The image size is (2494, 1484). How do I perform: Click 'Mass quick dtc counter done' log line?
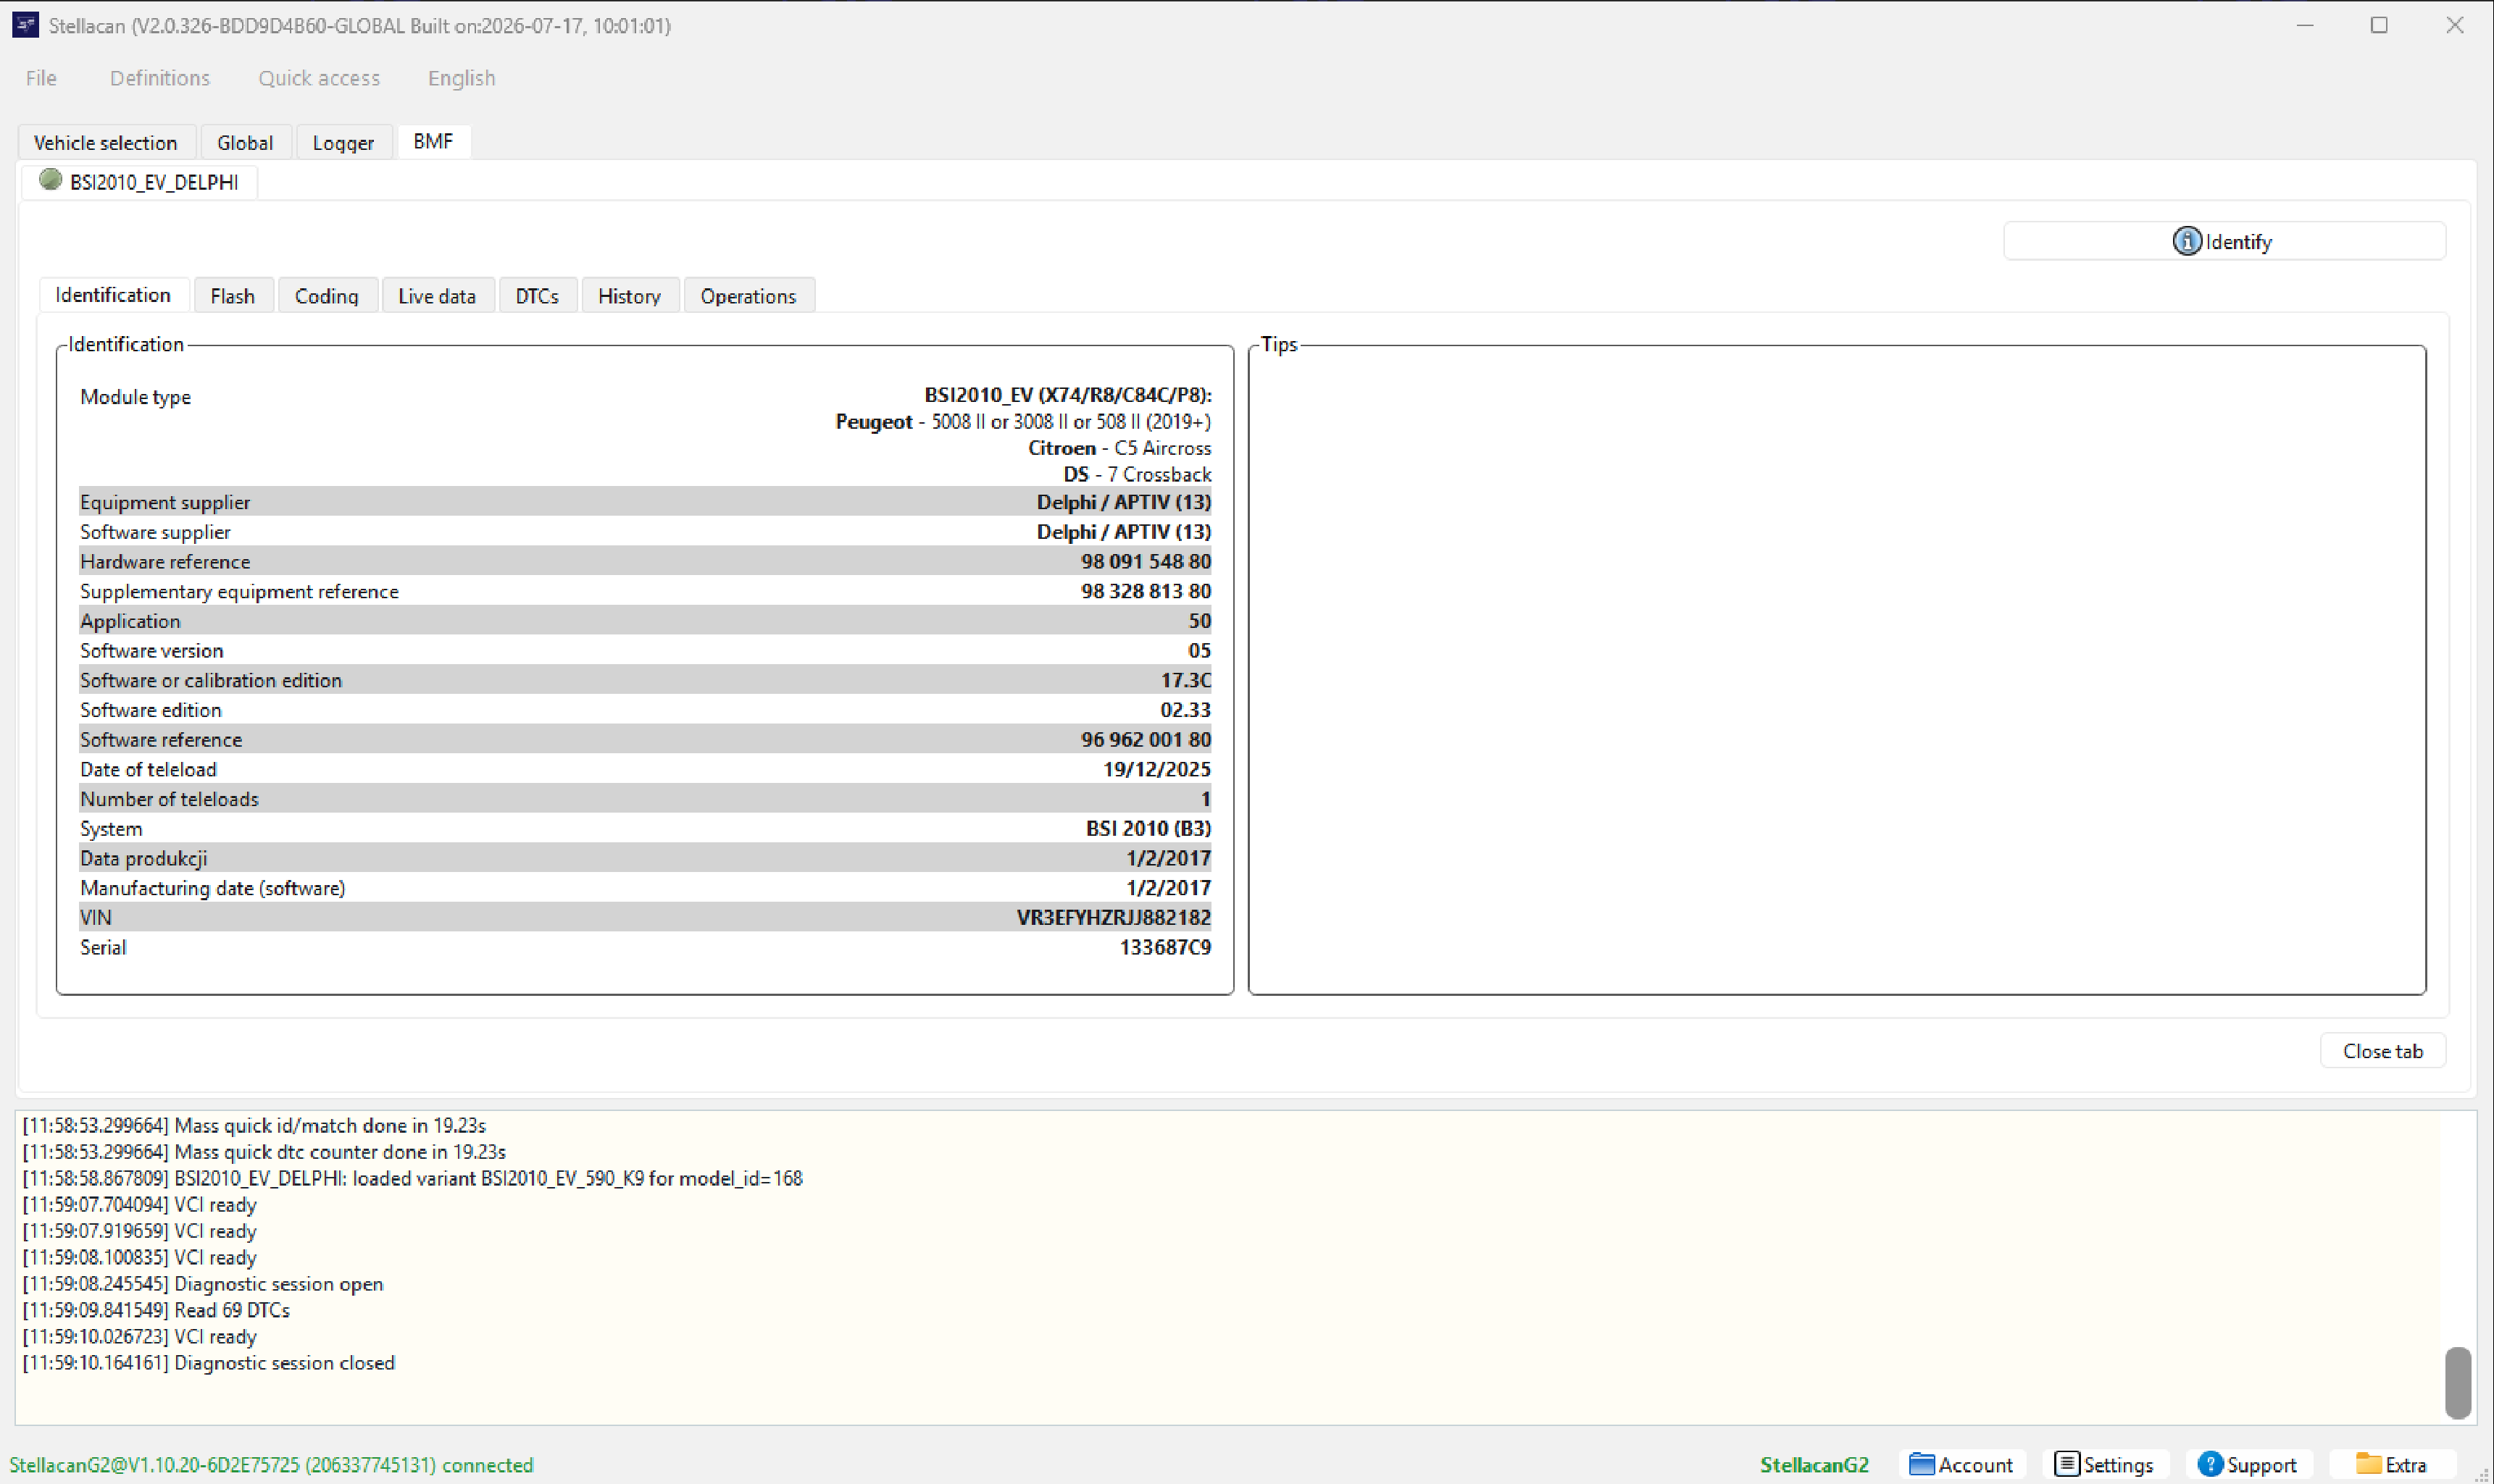(x=264, y=1152)
